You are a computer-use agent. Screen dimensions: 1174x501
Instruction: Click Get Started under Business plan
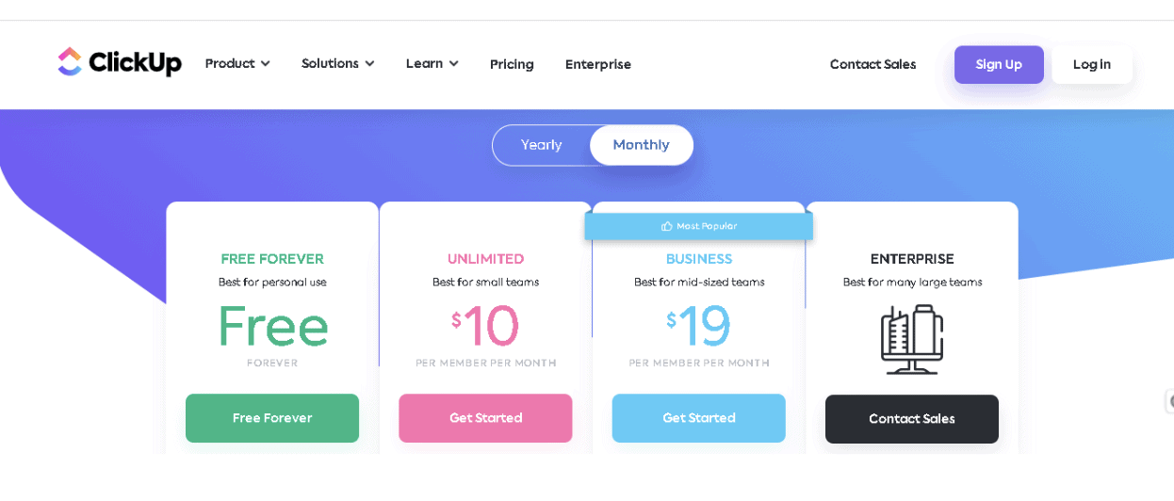698,418
